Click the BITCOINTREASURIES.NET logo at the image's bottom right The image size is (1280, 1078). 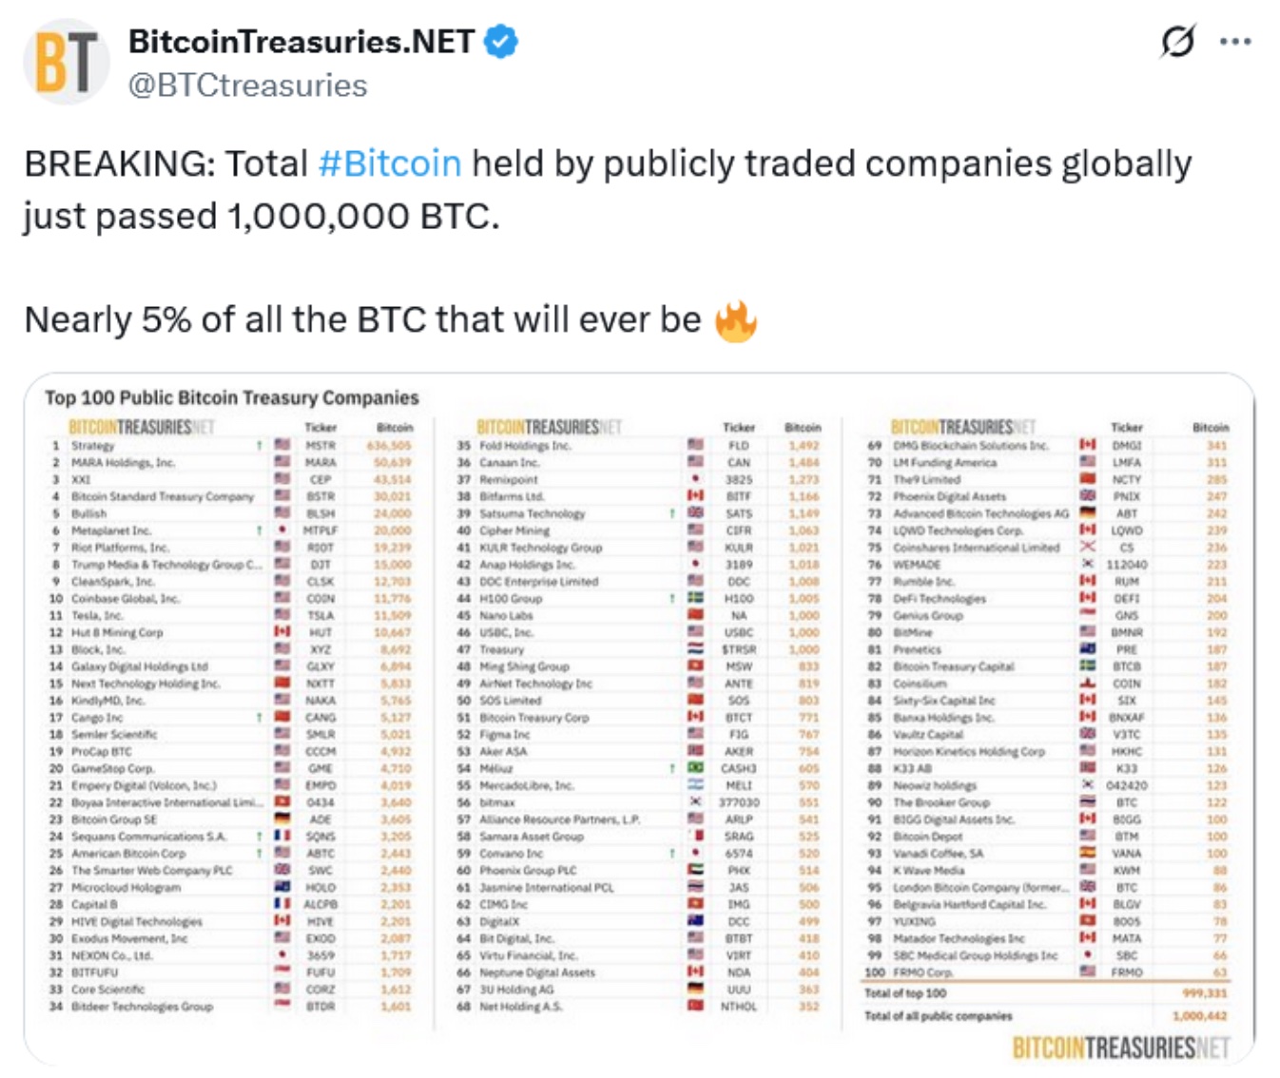[1121, 1048]
